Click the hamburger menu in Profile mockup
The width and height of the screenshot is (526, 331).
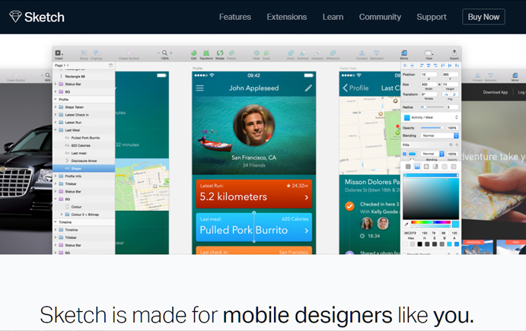pos(200,88)
